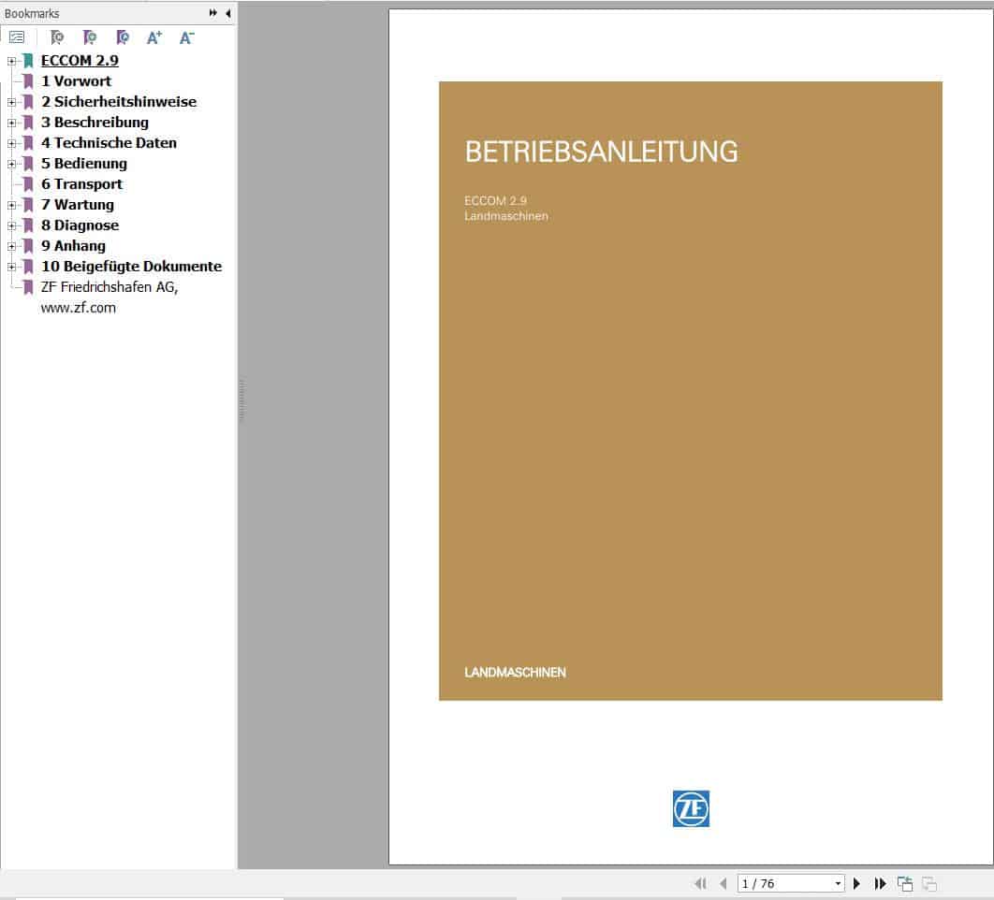Open the 4 Technische Daten bookmark
The image size is (994, 900).
click(x=109, y=143)
